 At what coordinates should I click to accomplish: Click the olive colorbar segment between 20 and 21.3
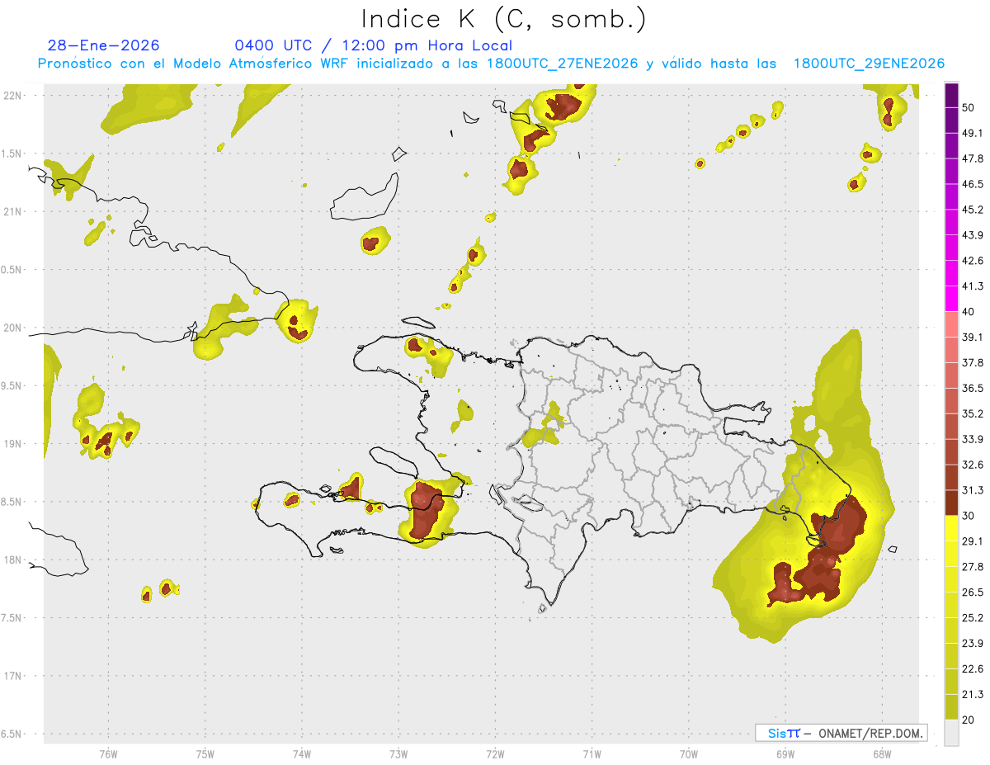[951, 707]
